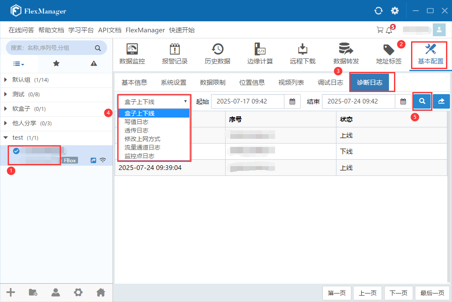The image size is (452, 302).
Task: Show the alarm warning triangle filter tab
Action: click(x=94, y=63)
